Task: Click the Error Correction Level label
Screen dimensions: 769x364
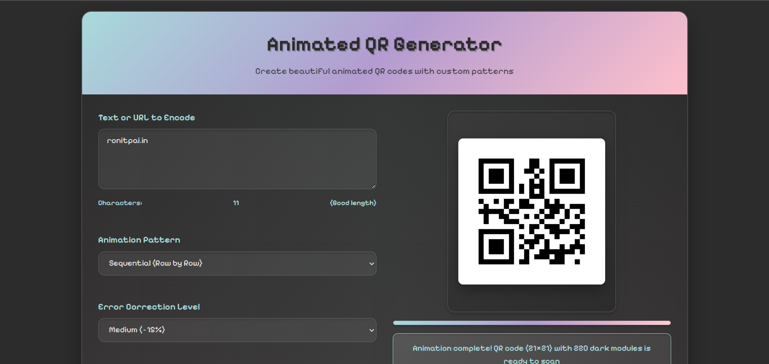Action: tap(149, 307)
